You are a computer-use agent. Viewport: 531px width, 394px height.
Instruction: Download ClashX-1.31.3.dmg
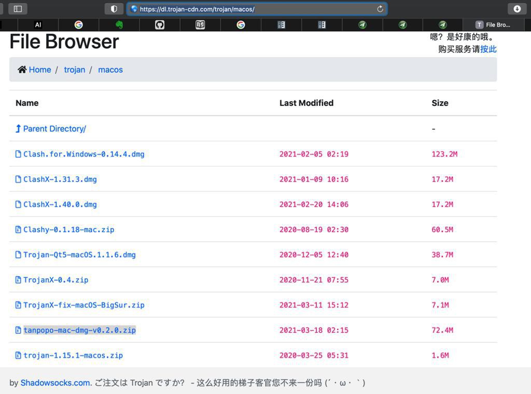pos(60,179)
